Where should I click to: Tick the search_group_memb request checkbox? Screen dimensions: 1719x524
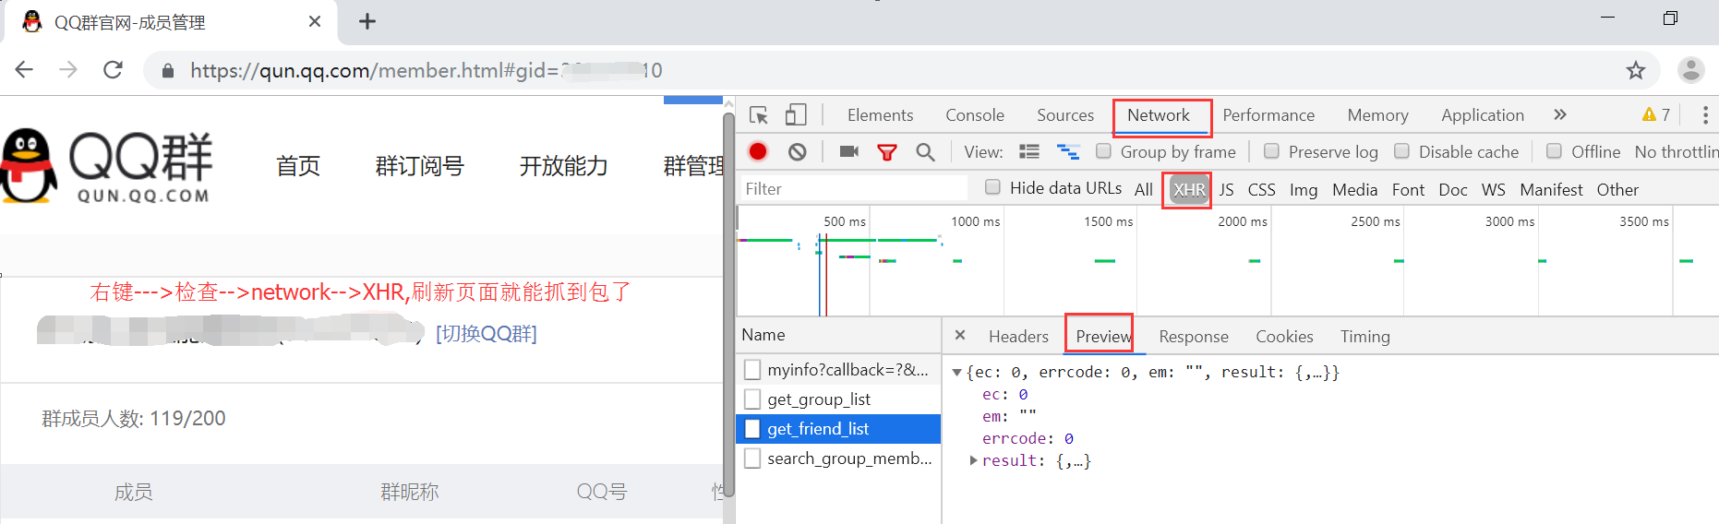tap(752, 458)
